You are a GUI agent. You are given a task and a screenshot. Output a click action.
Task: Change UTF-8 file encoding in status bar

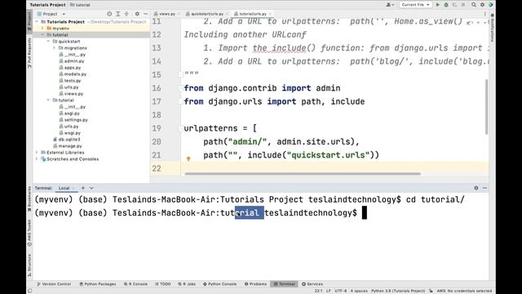pyautogui.click(x=341, y=291)
